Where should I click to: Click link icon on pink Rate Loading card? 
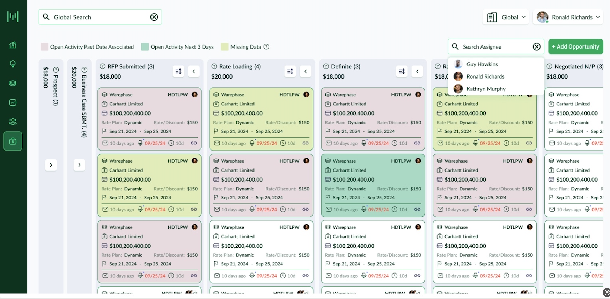pyautogui.click(x=306, y=209)
